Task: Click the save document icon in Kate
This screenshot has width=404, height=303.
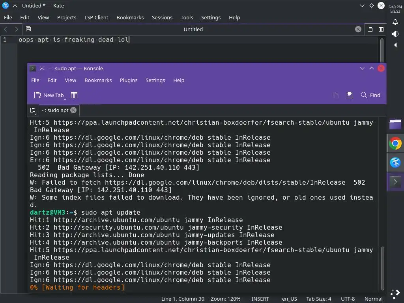Action: pyautogui.click(x=28, y=29)
